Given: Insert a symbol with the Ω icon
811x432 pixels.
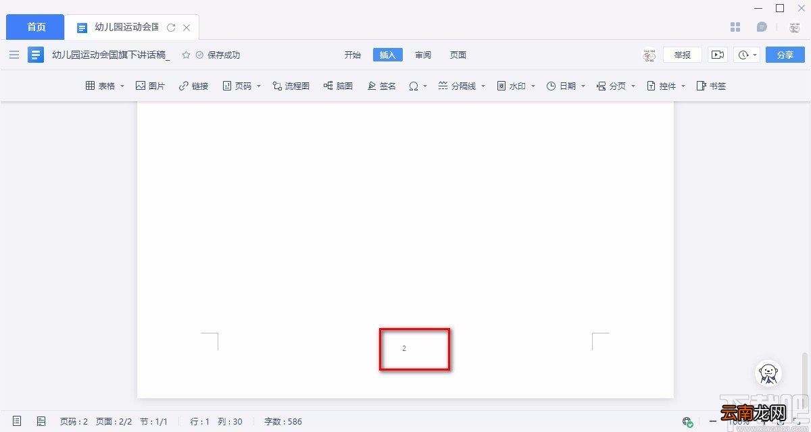Looking at the screenshot, I should tap(414, 86).
